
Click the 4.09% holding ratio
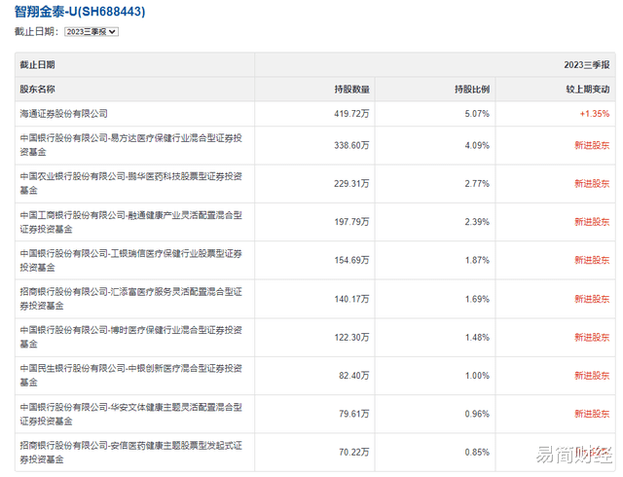(x=477, y=145)
